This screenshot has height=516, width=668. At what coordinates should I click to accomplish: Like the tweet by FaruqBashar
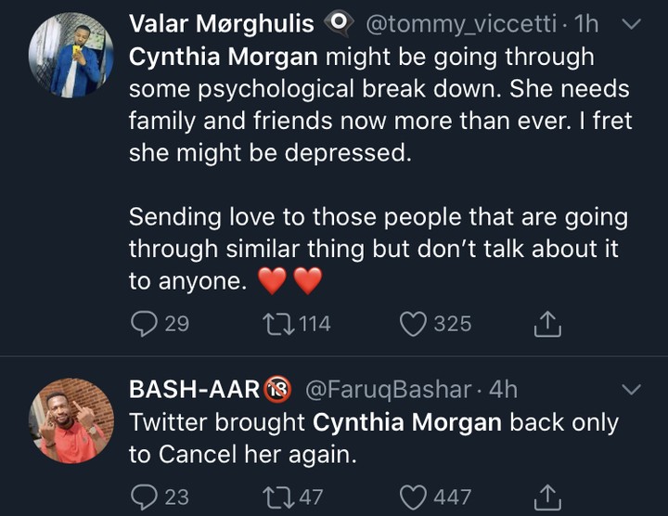coord(414,497)
